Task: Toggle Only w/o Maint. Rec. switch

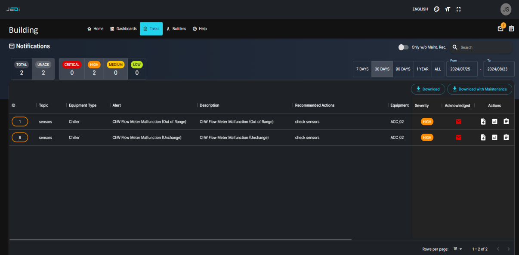Action: [403, 47]
